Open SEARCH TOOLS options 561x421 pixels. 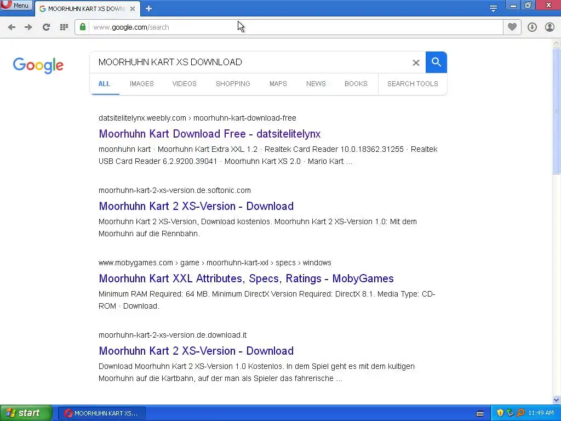(x=413, y=84)
